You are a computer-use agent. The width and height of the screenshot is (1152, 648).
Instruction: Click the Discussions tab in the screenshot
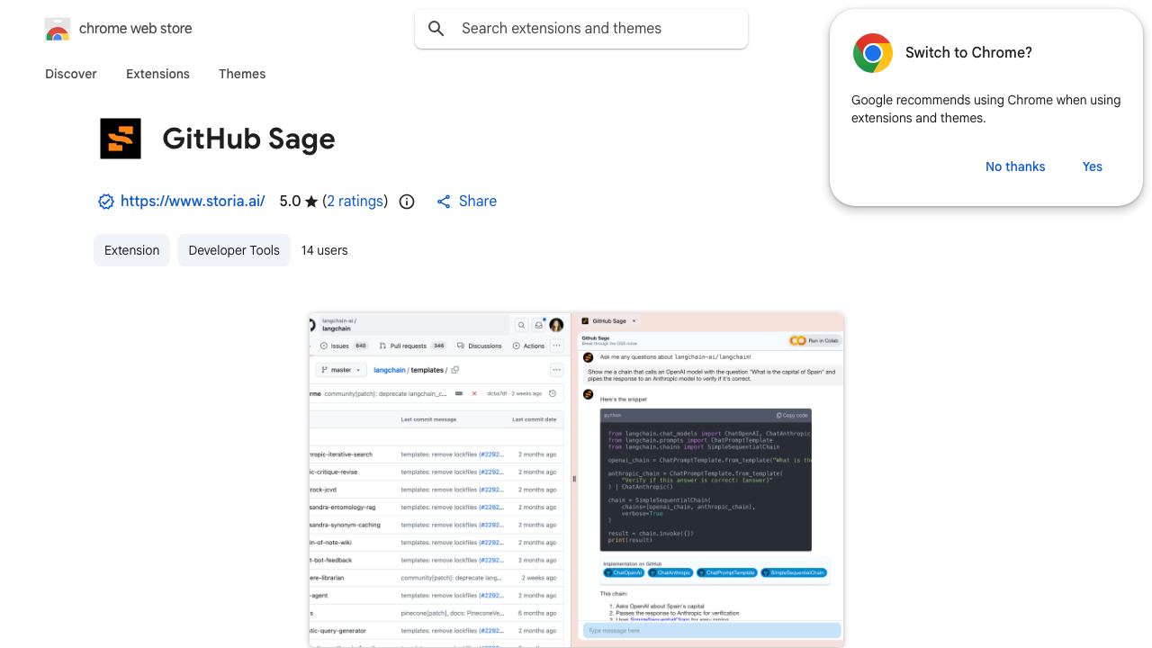480,346
